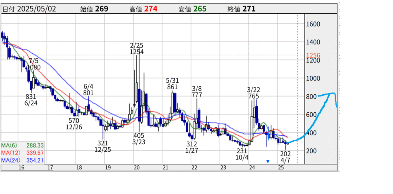Select the MA(24) 354.21 legend entry
Screen dimensions: 393x194
coord(23,160)
